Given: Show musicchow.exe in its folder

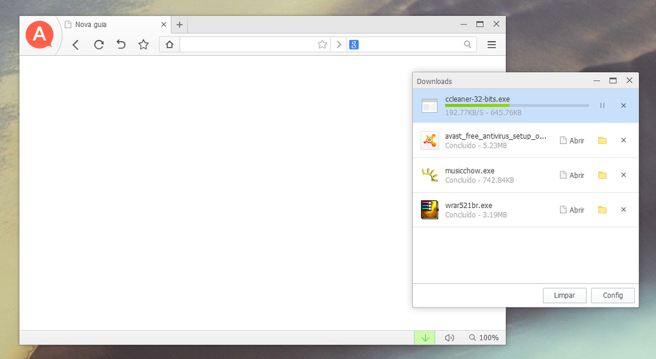Looking at the screenshot, I should 602,175.
